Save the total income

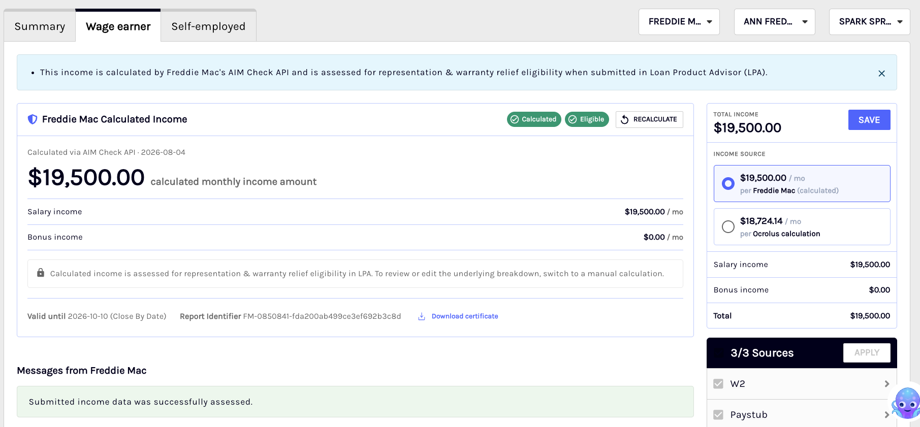coord(869,120)
